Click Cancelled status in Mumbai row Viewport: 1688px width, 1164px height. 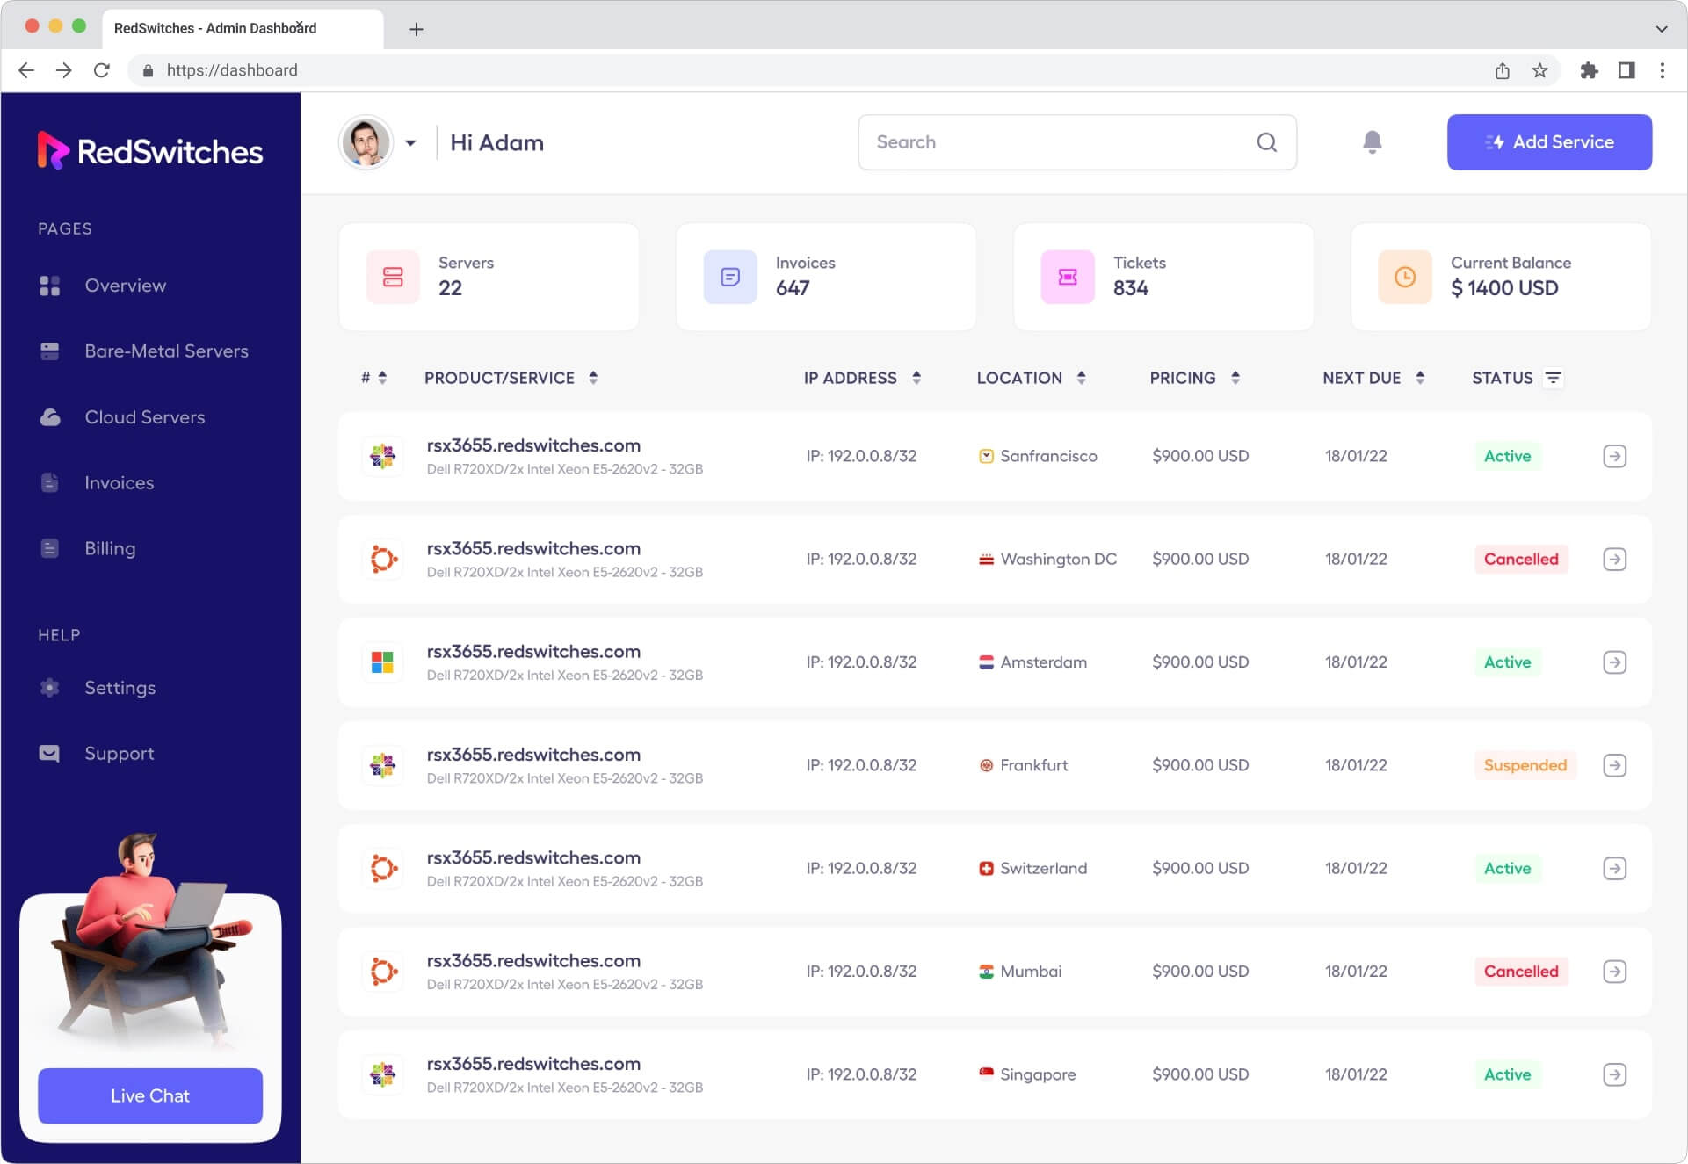click(1521, 972)
